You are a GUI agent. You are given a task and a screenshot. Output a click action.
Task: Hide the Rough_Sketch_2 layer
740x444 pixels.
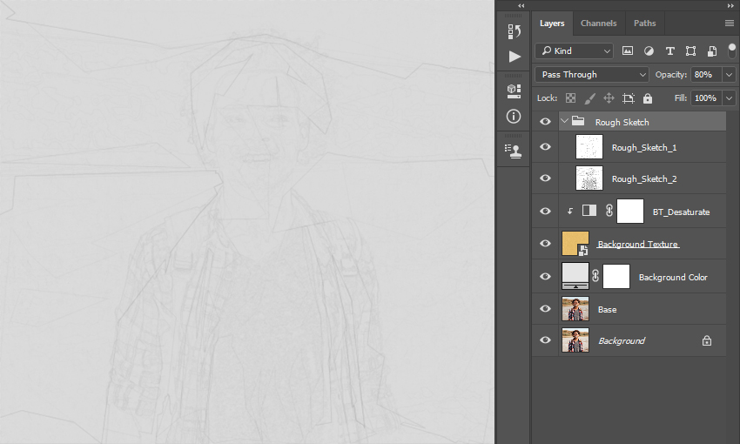tap(545, 178)
